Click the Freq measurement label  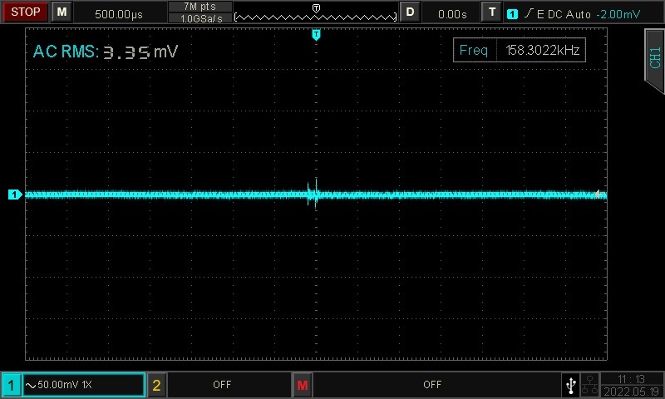coord(474,50)
